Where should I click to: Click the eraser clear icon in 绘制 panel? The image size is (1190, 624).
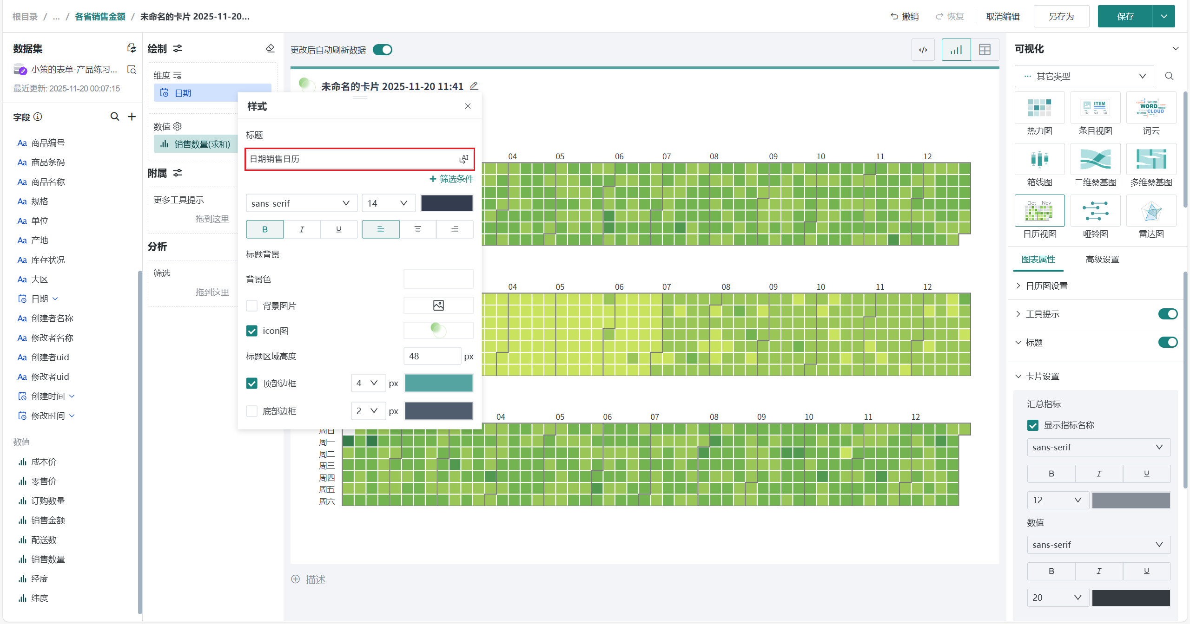click(x=270, y=49)
